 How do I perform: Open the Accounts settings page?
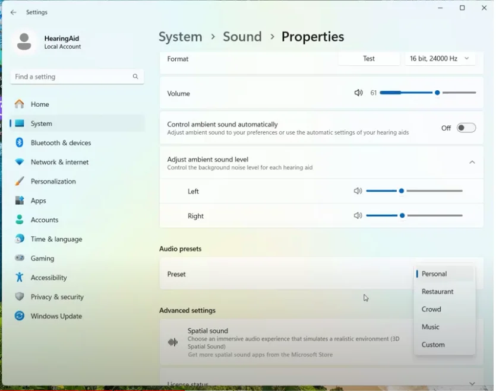coord(77,220)
